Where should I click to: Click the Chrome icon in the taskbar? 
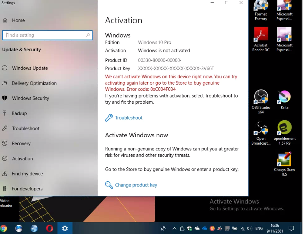[x=3, y=228]
